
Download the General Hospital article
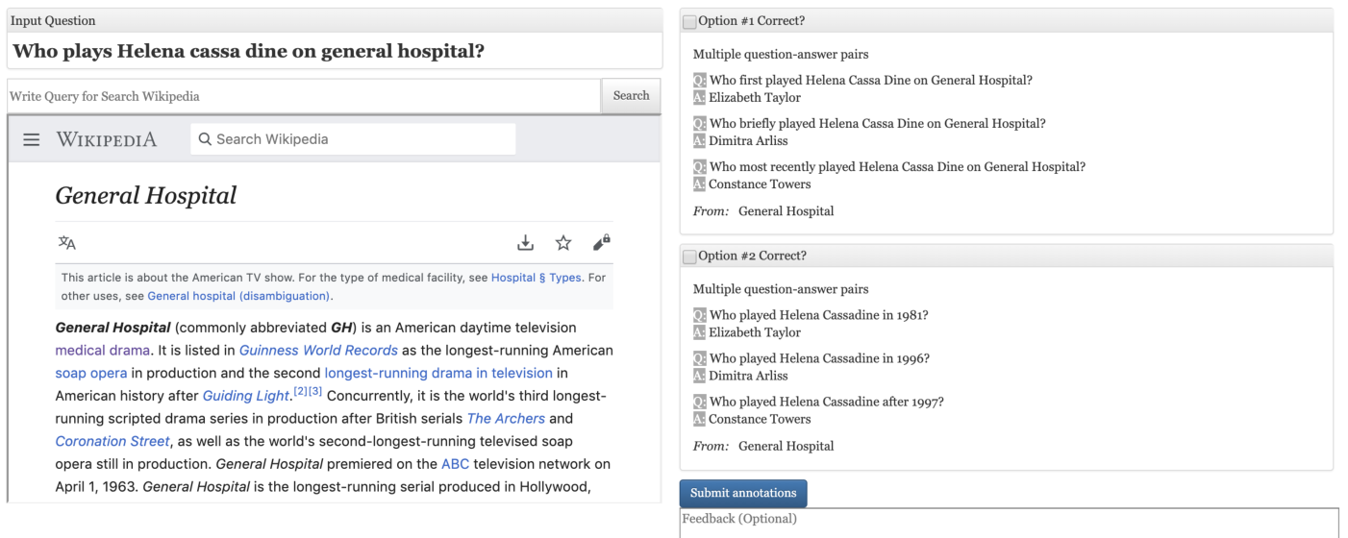[525, 243]
